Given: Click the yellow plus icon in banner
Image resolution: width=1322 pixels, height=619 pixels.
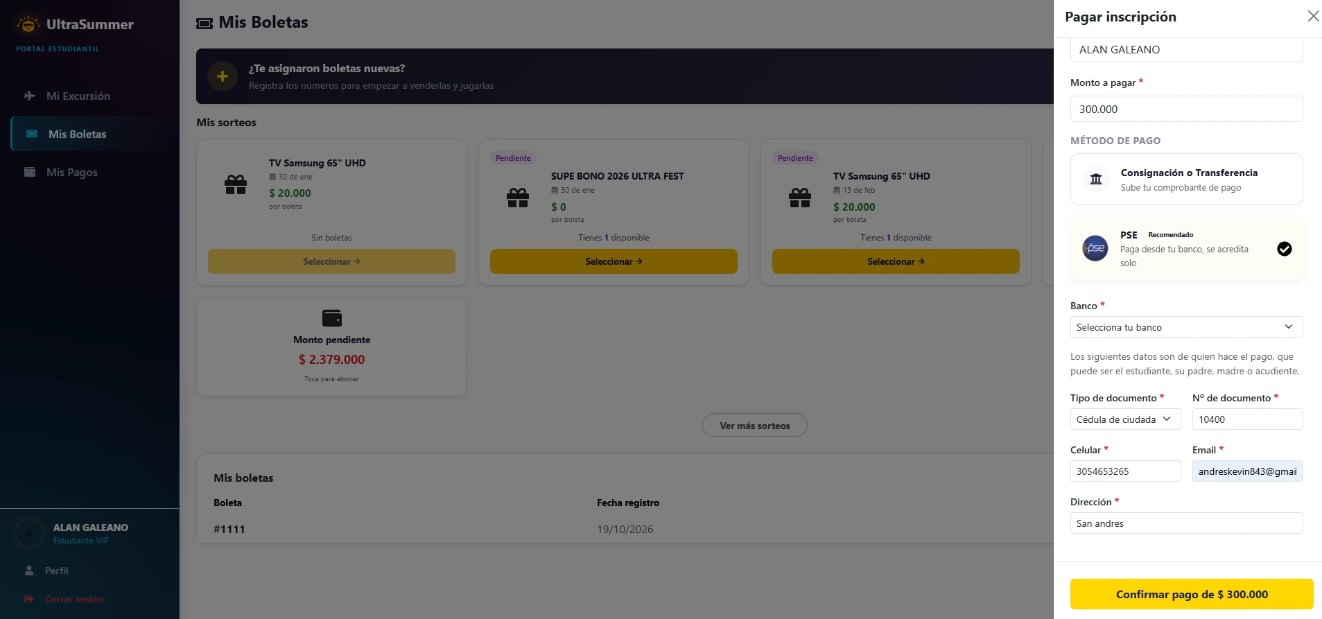Looking at the screenshot, I should pos(223,76).
